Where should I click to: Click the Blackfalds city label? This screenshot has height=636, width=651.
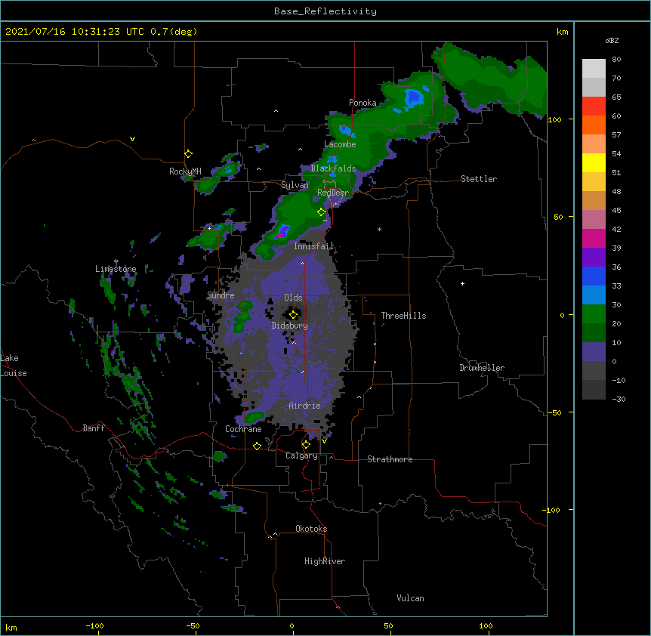click(x=333, y=168)
